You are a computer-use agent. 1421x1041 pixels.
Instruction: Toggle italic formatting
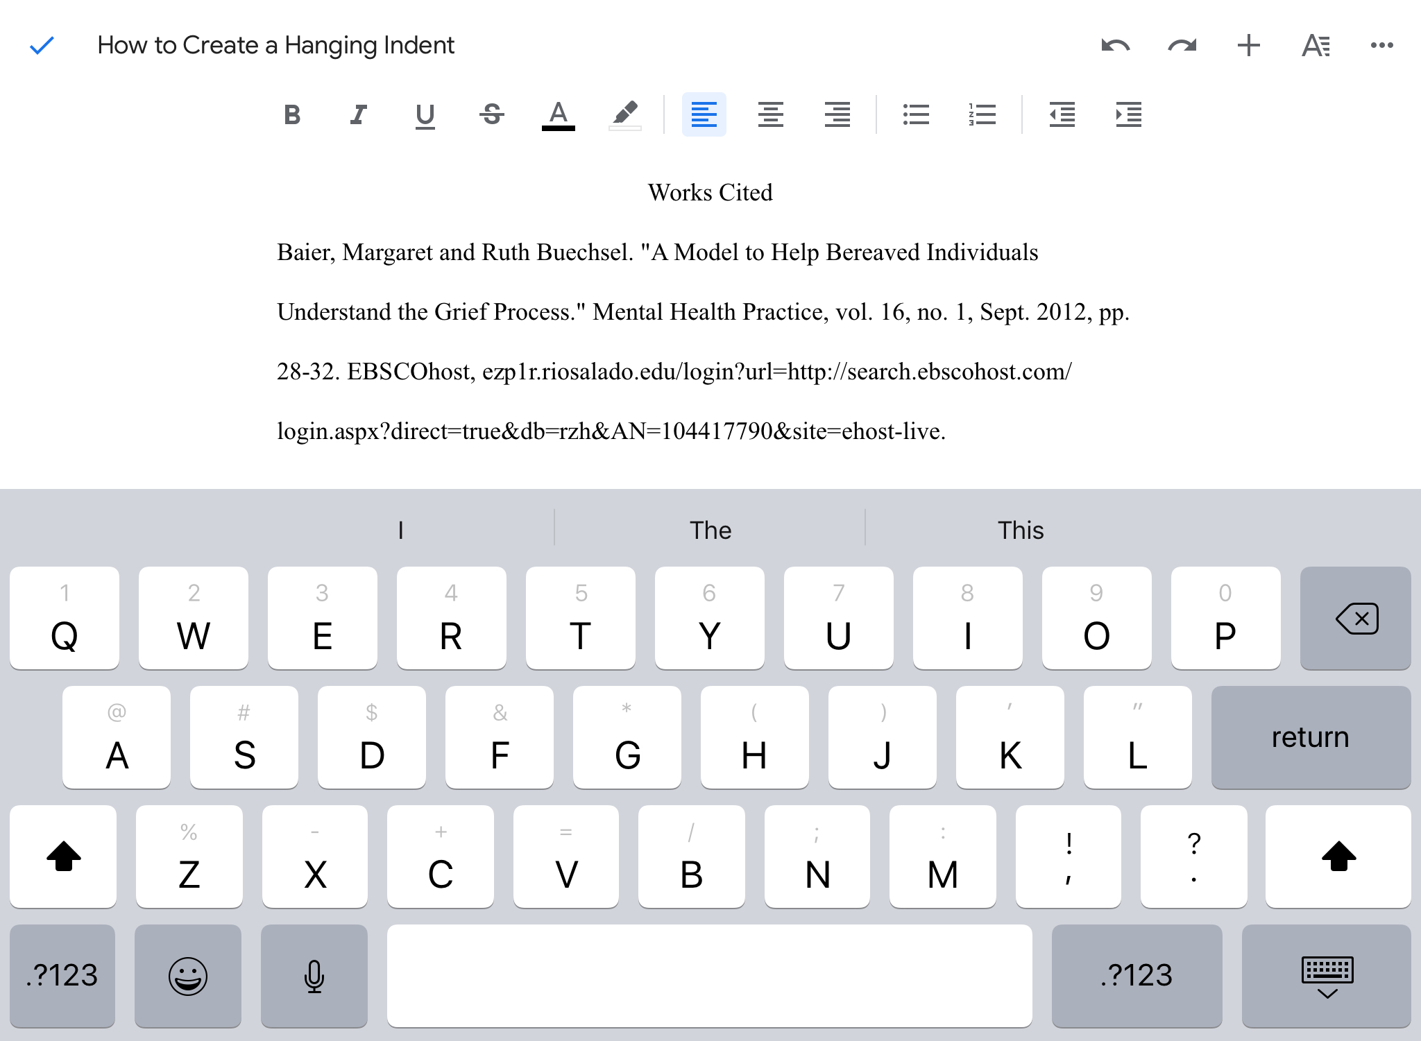click(359, 114)
